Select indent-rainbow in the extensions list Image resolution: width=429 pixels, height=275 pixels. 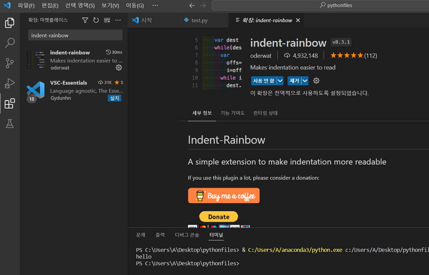[74, 60]
